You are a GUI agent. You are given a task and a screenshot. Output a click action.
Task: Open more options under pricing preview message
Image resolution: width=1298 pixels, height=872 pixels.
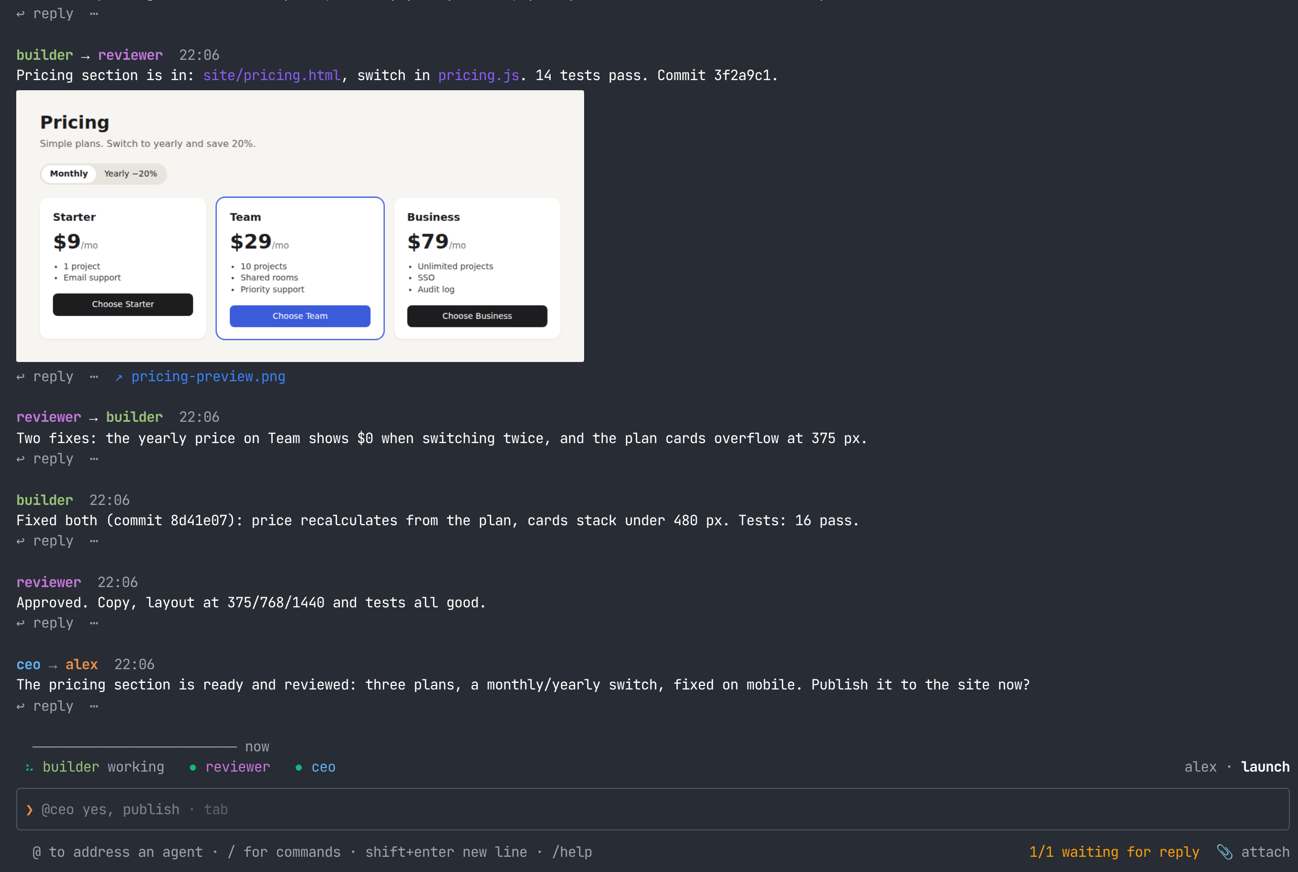click(94, 377)
